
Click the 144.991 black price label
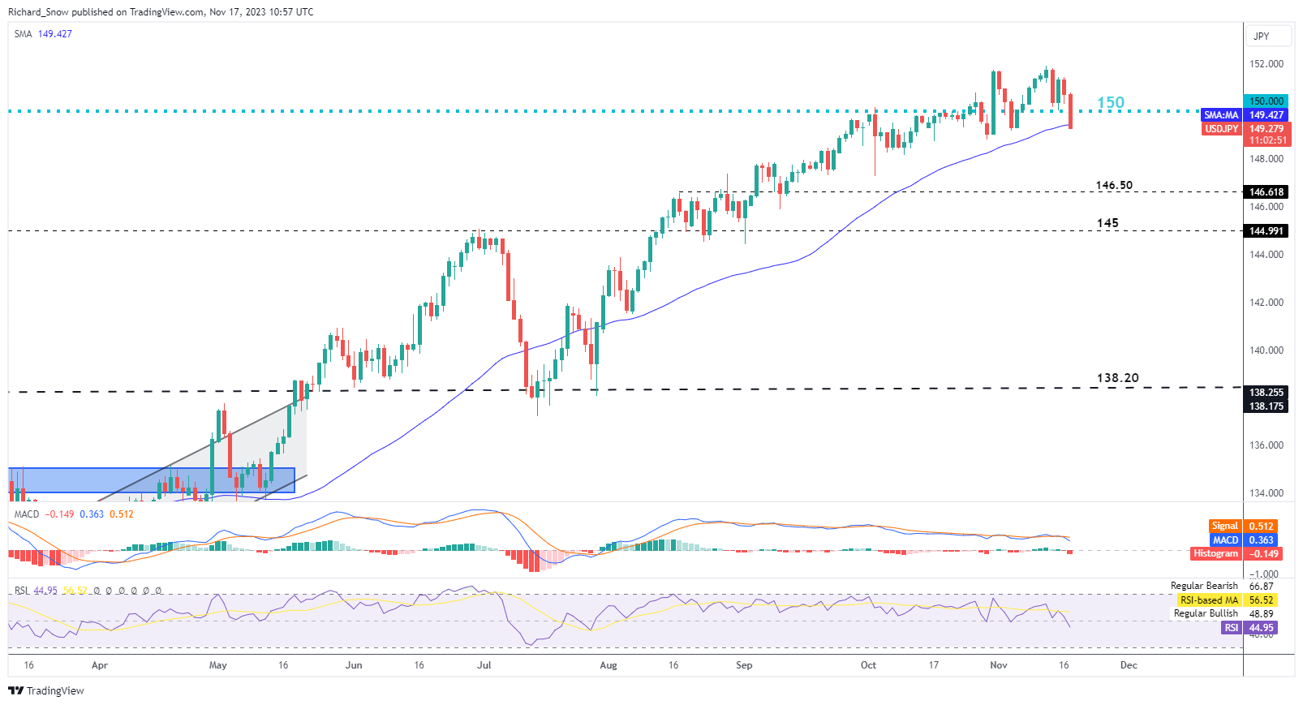point(1266,231)
